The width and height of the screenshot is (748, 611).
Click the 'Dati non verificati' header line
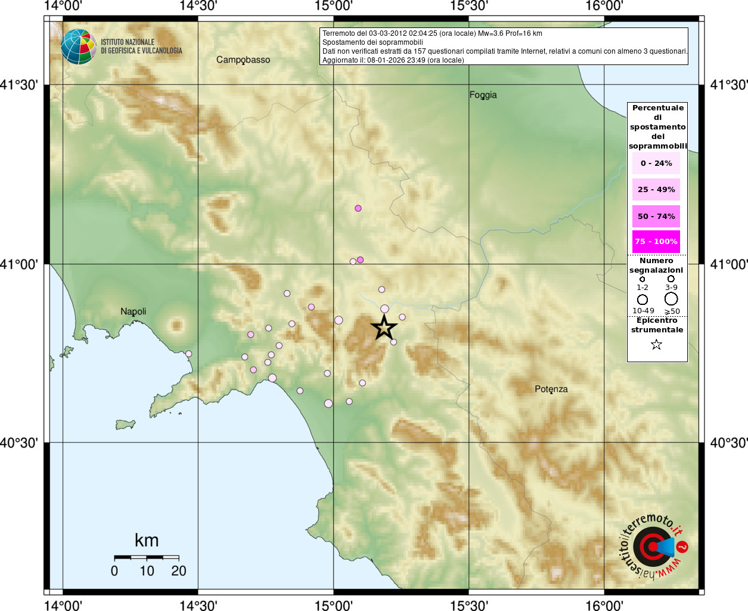pos(505,51)
